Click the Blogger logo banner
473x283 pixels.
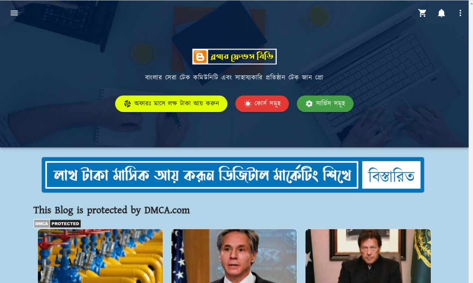[234, 57]
